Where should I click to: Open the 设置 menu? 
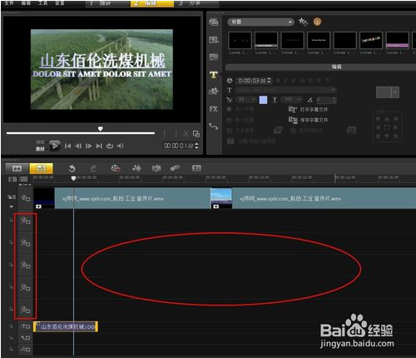(x=59, y=2)
